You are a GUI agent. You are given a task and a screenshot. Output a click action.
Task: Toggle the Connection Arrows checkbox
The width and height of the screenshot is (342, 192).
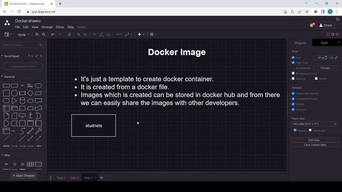[293, 93]
